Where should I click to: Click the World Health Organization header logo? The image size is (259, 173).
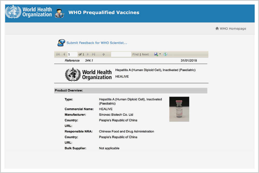pyautogui.click(x=28, y=12)
